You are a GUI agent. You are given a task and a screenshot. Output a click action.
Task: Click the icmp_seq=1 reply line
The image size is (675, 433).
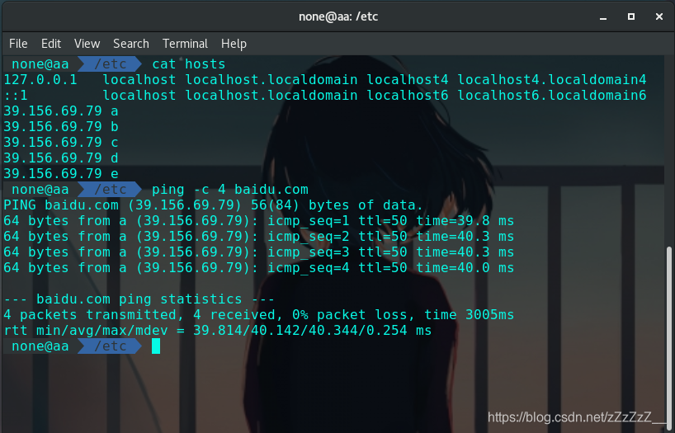tap(259, 221)
